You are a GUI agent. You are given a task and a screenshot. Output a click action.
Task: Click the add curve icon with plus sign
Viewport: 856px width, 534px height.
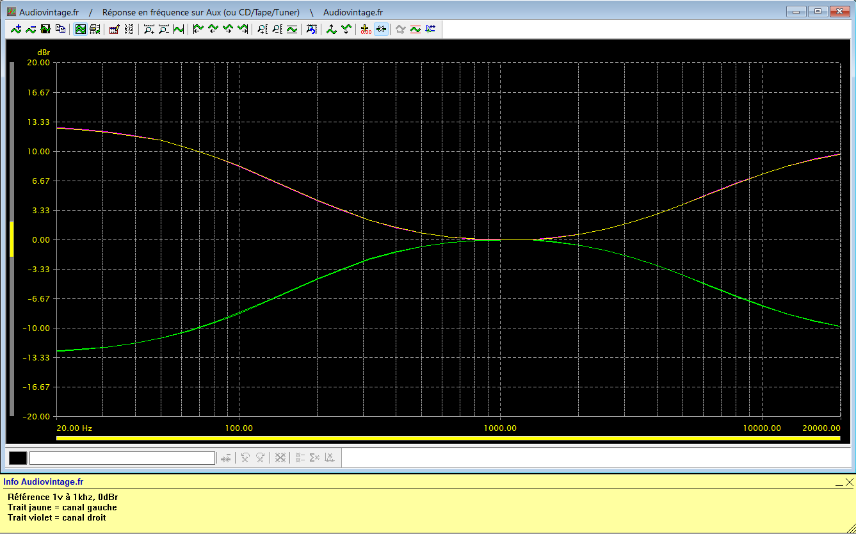coord(16,29)
